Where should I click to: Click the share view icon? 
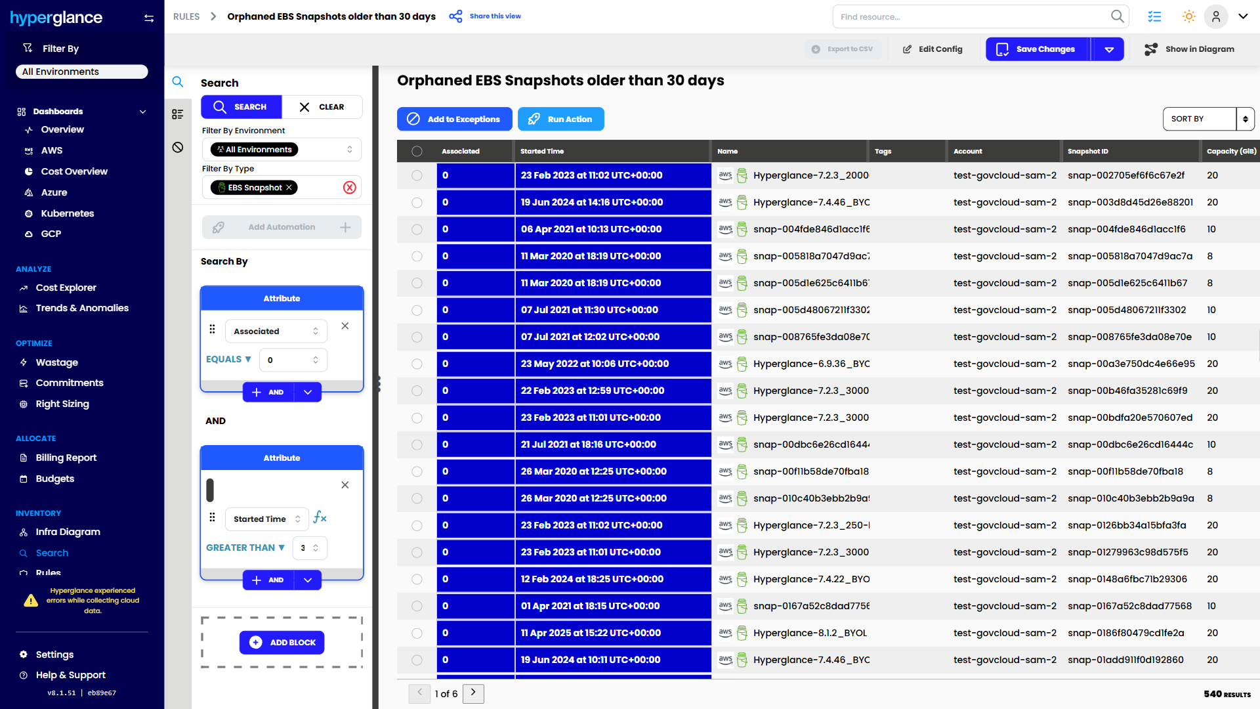click(455, 16)
